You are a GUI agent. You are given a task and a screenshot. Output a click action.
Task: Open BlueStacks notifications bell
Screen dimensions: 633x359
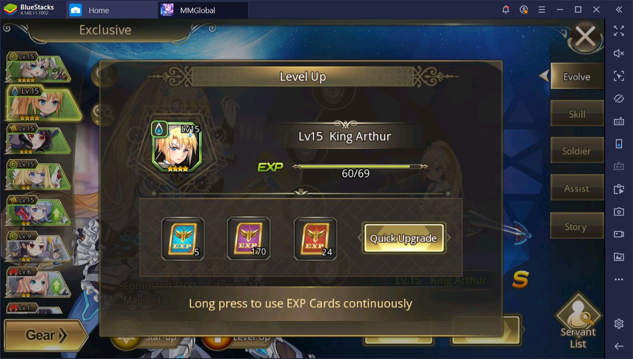tap(506, 9)
